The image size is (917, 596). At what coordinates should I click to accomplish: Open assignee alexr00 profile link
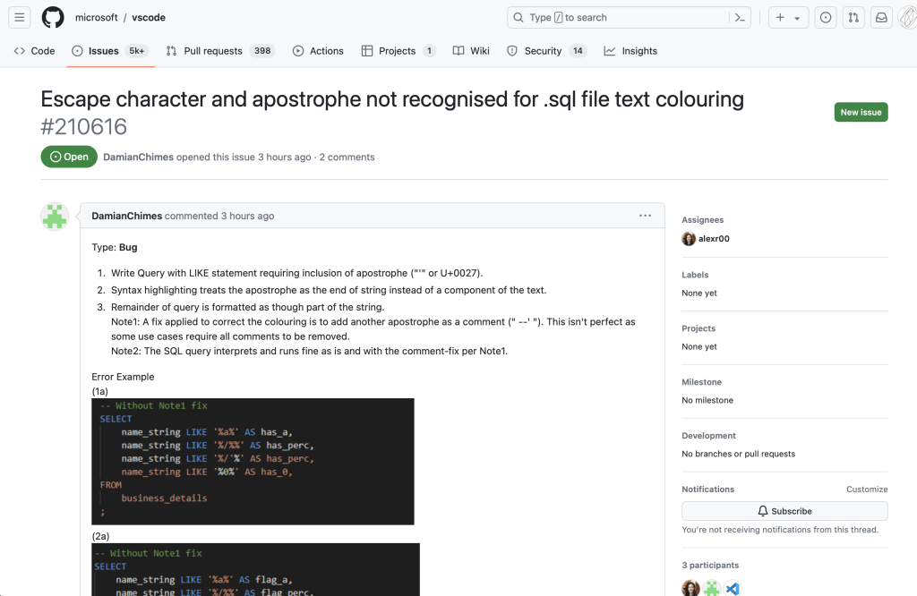click(x=714, y=238)
